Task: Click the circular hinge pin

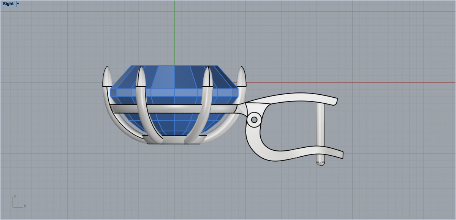Action: coord(254,120)
